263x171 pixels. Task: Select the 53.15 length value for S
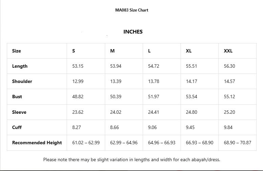78,66
